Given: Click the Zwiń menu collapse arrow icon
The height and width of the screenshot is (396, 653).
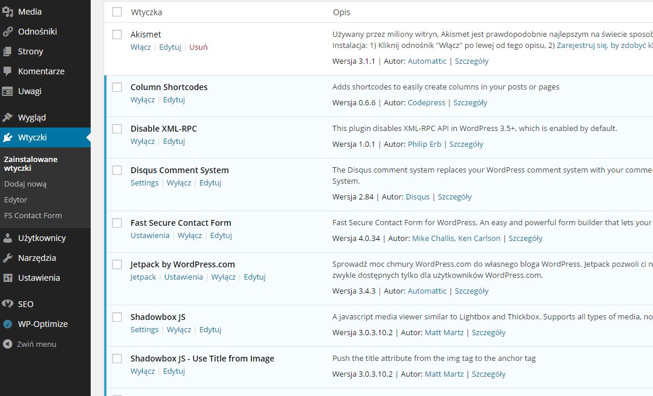Looking at the screenshot, I should click(8, 344).
